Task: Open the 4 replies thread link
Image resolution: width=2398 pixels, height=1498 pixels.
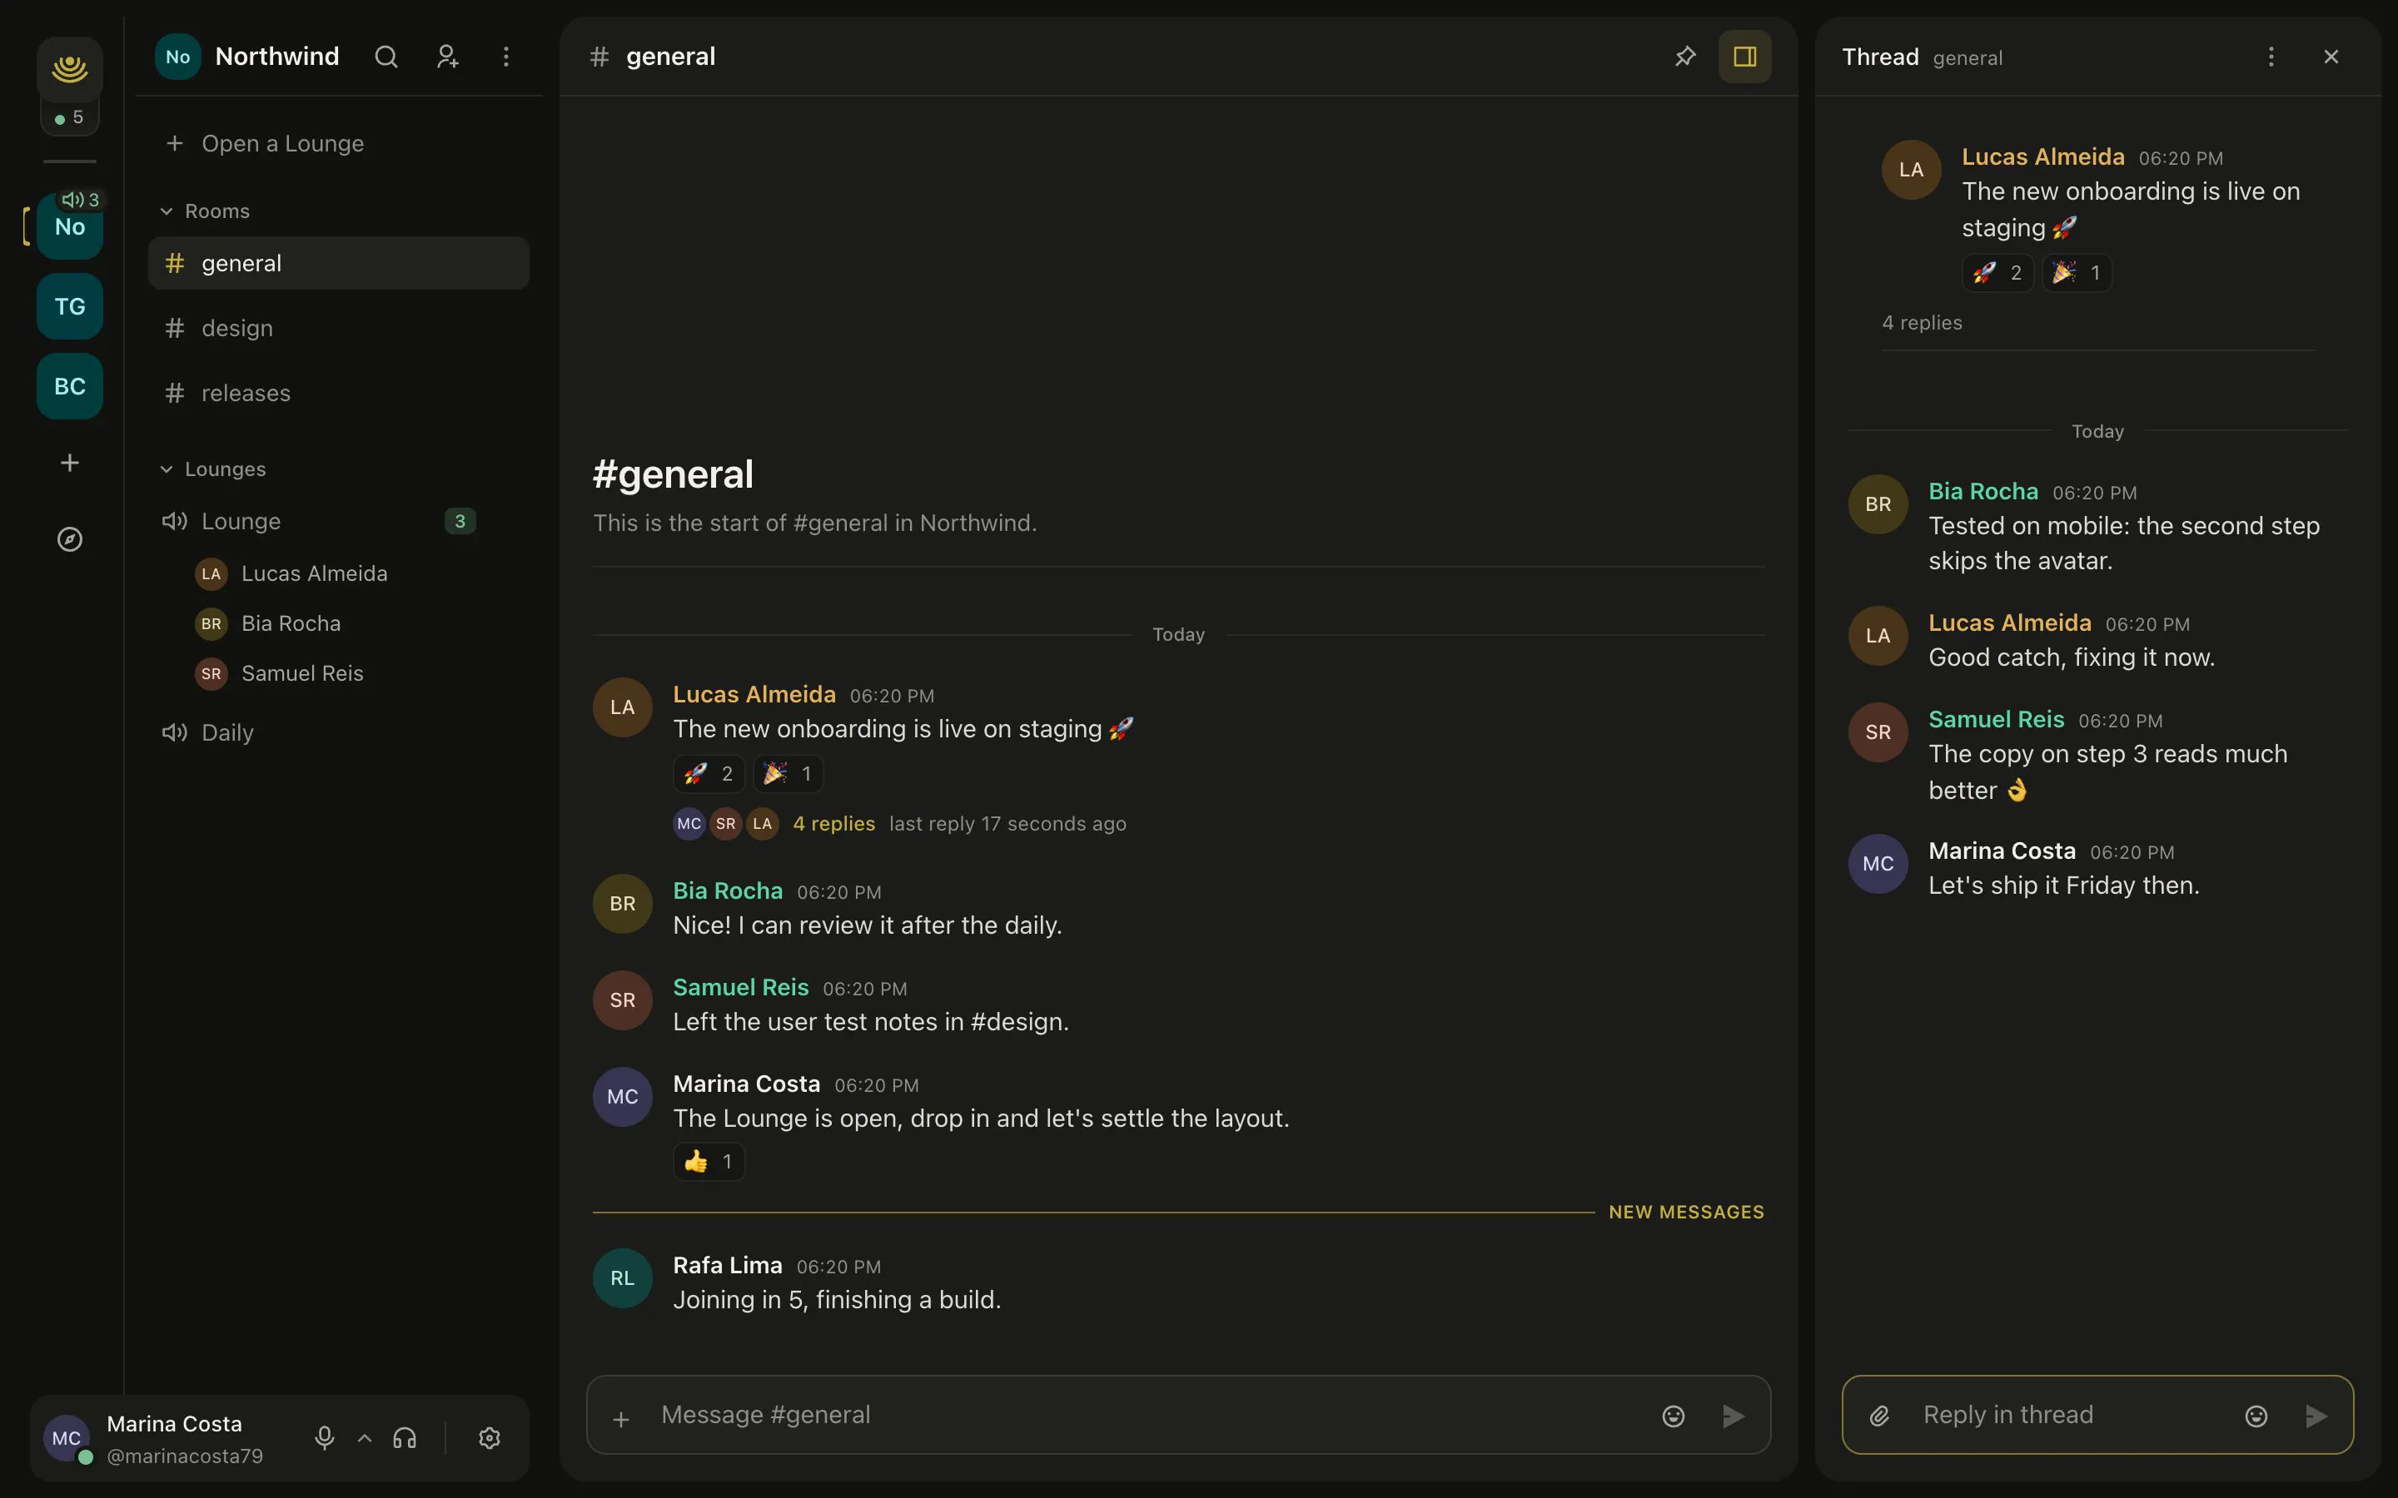Action: point(833,823)
